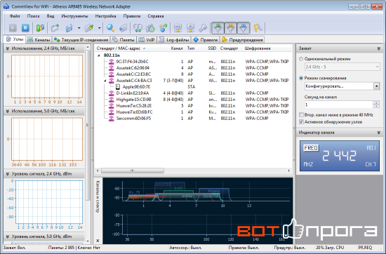Click the MAC aliases toolbar icon
This screenshot has height=254, width=386.
coord(178,28)
